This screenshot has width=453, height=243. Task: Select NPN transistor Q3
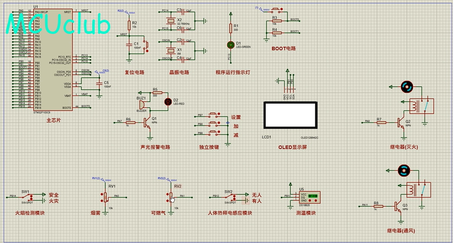[398, 206]
